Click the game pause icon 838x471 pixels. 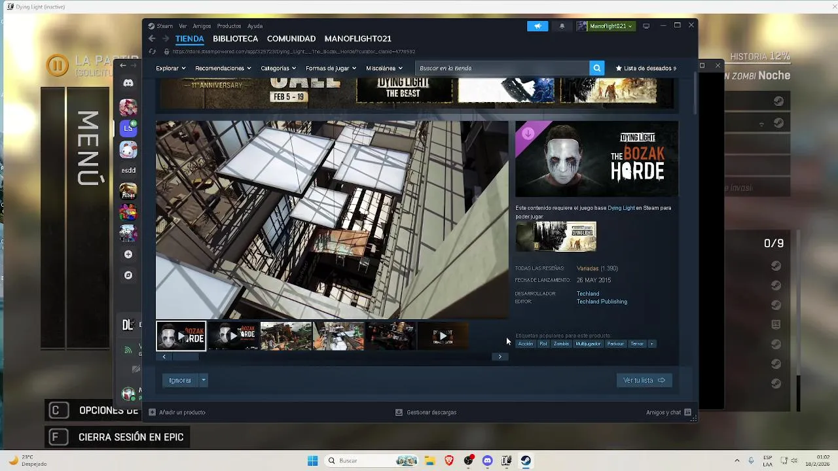(x=58, y=65)
